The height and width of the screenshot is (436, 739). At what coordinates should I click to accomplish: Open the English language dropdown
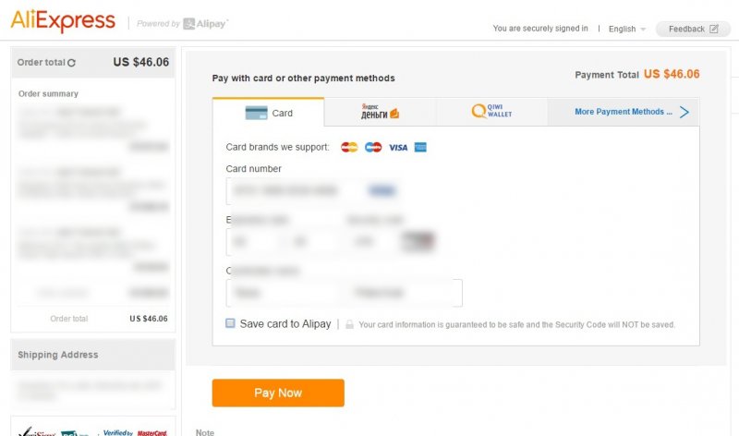click(627, 29)
